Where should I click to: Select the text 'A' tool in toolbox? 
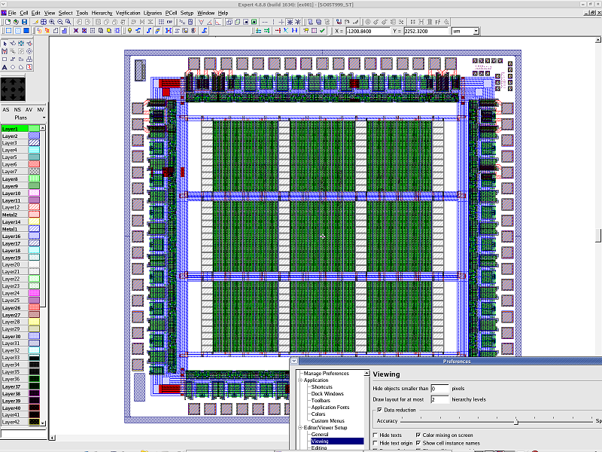pyautogui.click(x=5, y=67)
